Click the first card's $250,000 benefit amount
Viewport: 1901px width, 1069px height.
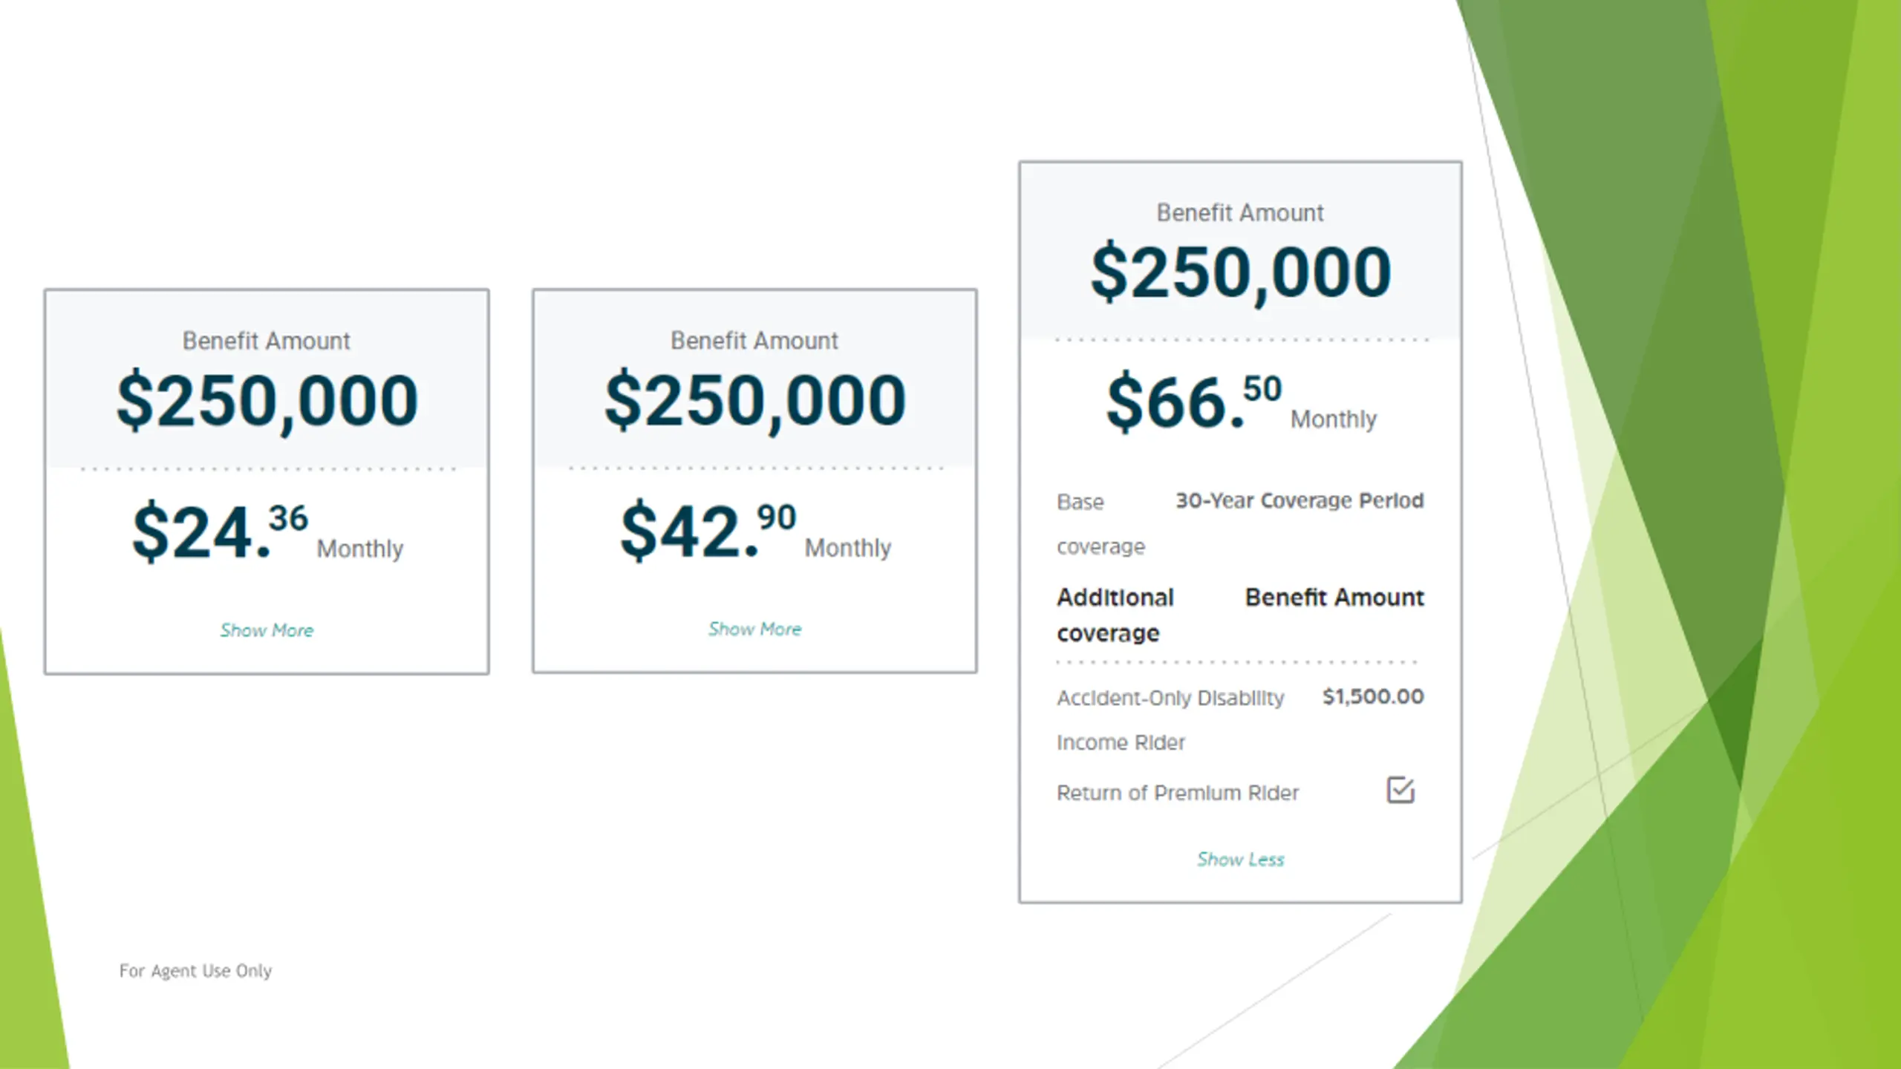click(x=267, y=401)
